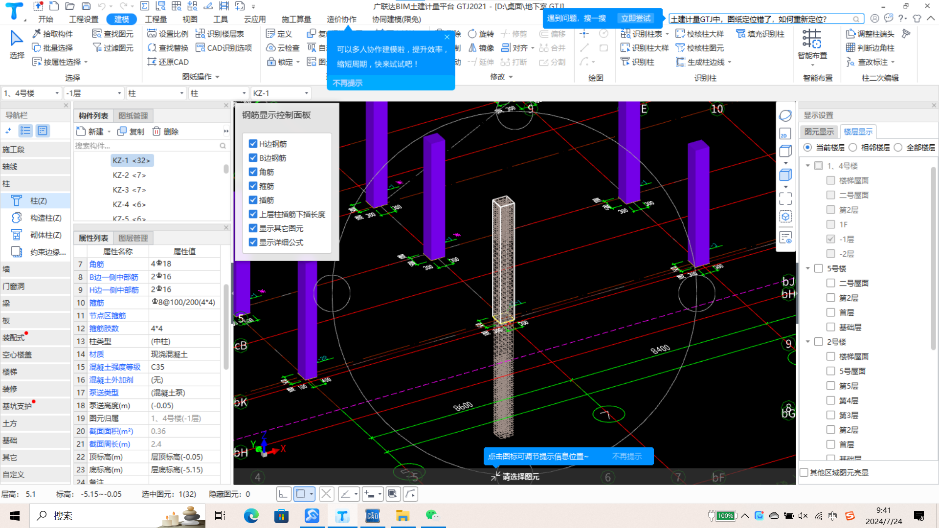Click the Windows taskbar search box
Screen dimensions: 939x528
pyautogui.click(x=117, y=516)
